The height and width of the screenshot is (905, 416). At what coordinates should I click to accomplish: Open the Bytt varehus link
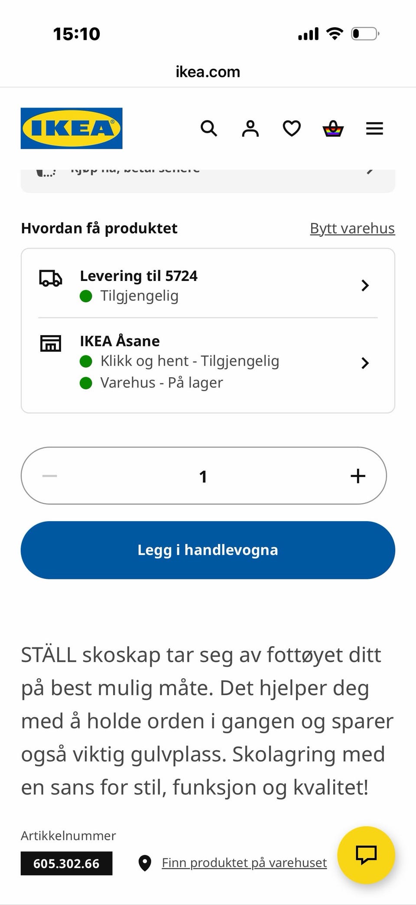point(352,229)
